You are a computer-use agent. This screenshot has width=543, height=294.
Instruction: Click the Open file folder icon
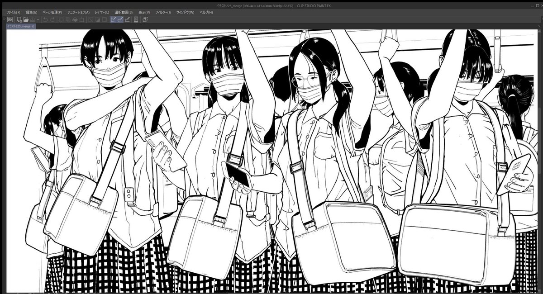click(26, 19)
